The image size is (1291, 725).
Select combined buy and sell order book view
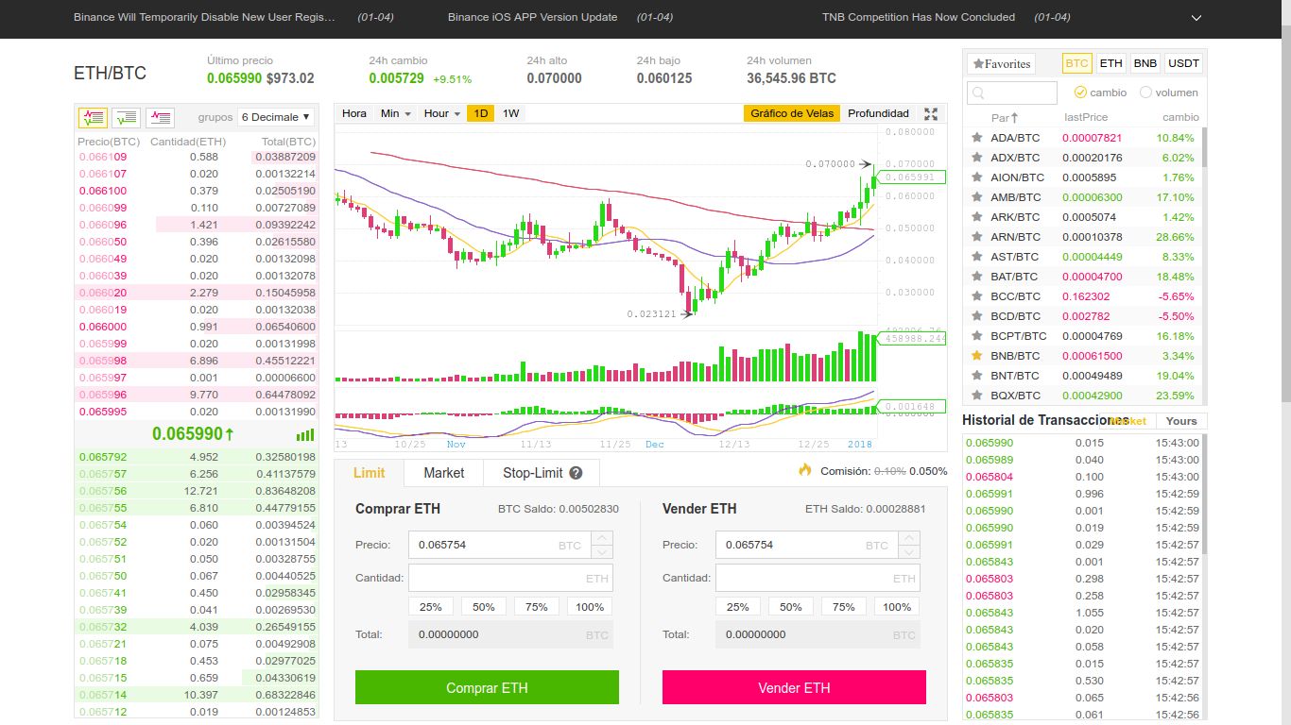93,118
